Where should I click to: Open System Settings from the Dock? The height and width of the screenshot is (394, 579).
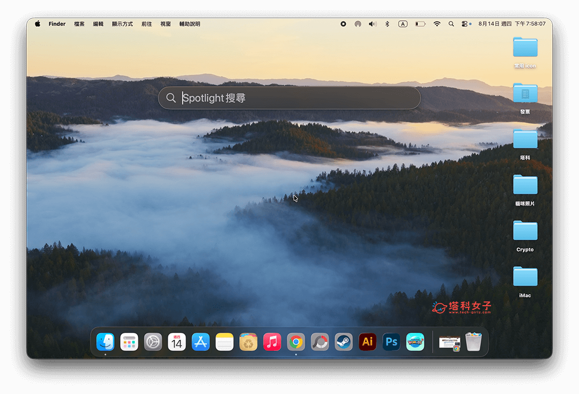pos(153,342)
